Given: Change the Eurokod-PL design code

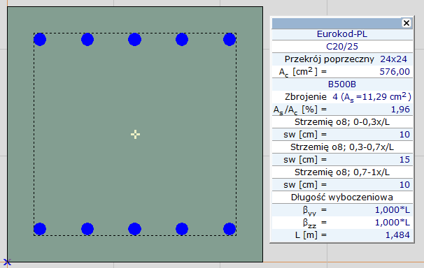Looking at the screenshot, I should [x=342, y=34].
